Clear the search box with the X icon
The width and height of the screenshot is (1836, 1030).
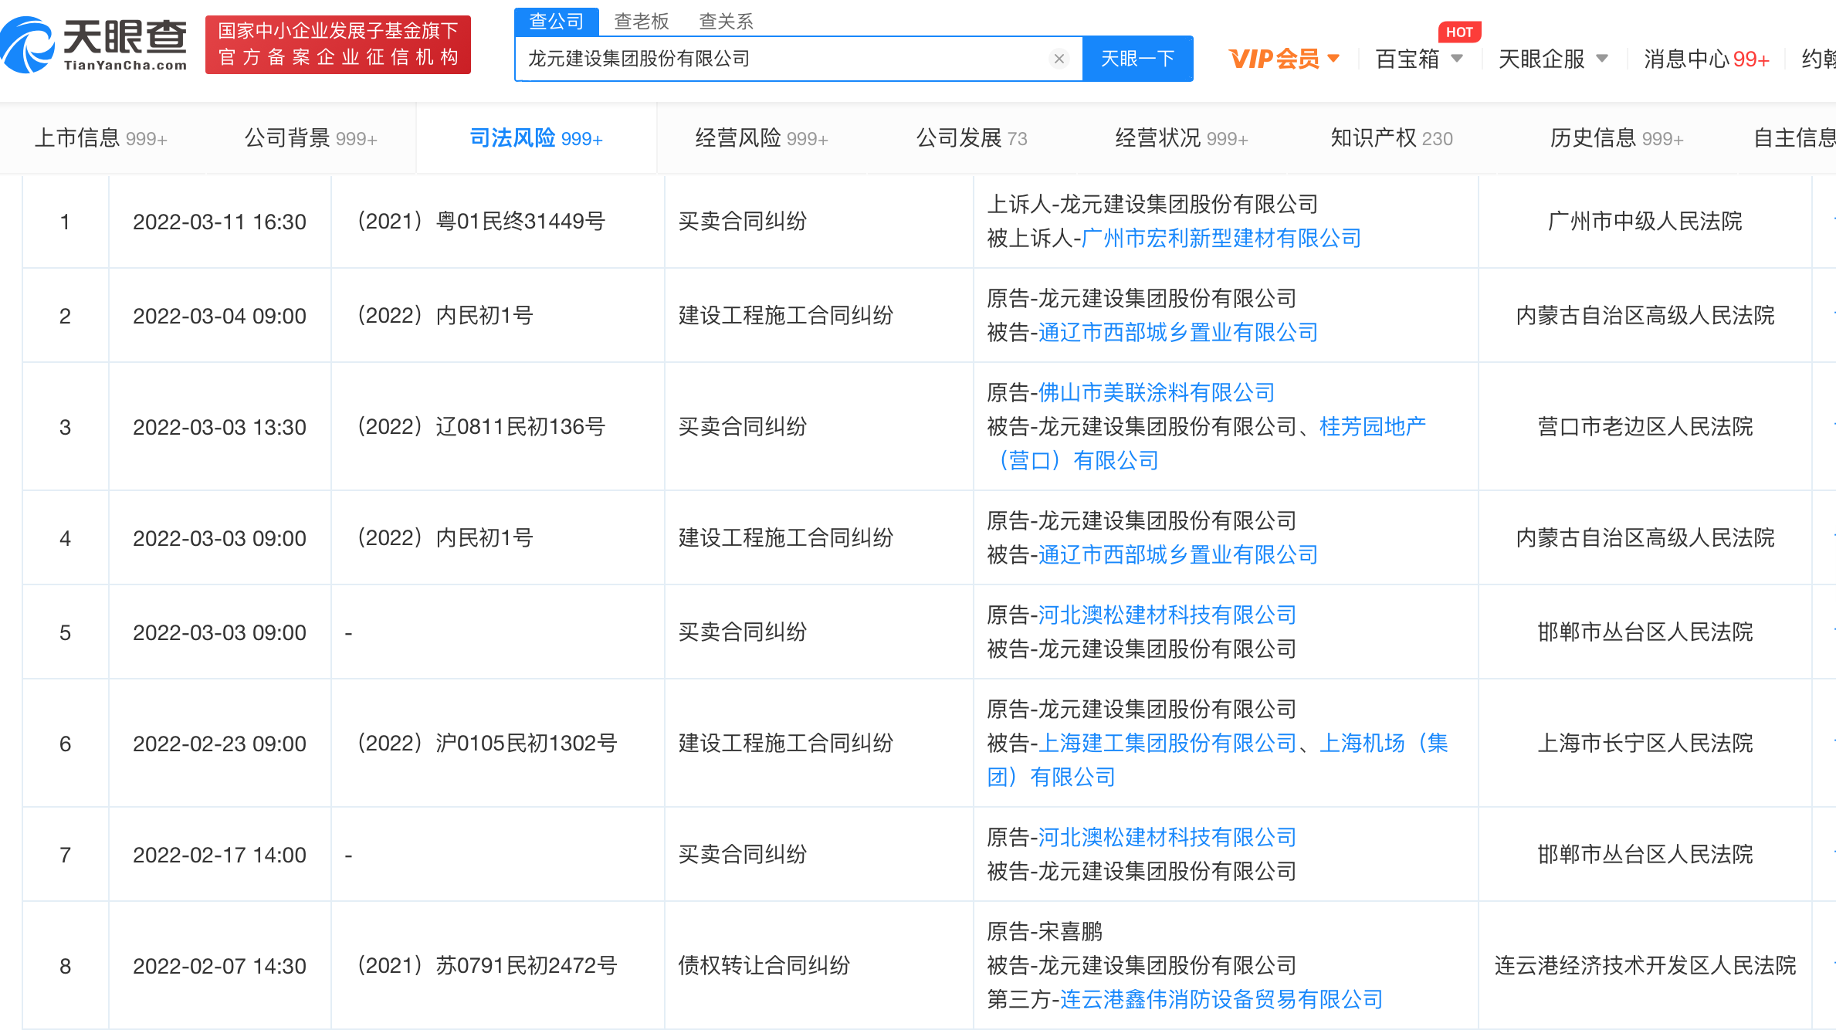(1059, 59)
